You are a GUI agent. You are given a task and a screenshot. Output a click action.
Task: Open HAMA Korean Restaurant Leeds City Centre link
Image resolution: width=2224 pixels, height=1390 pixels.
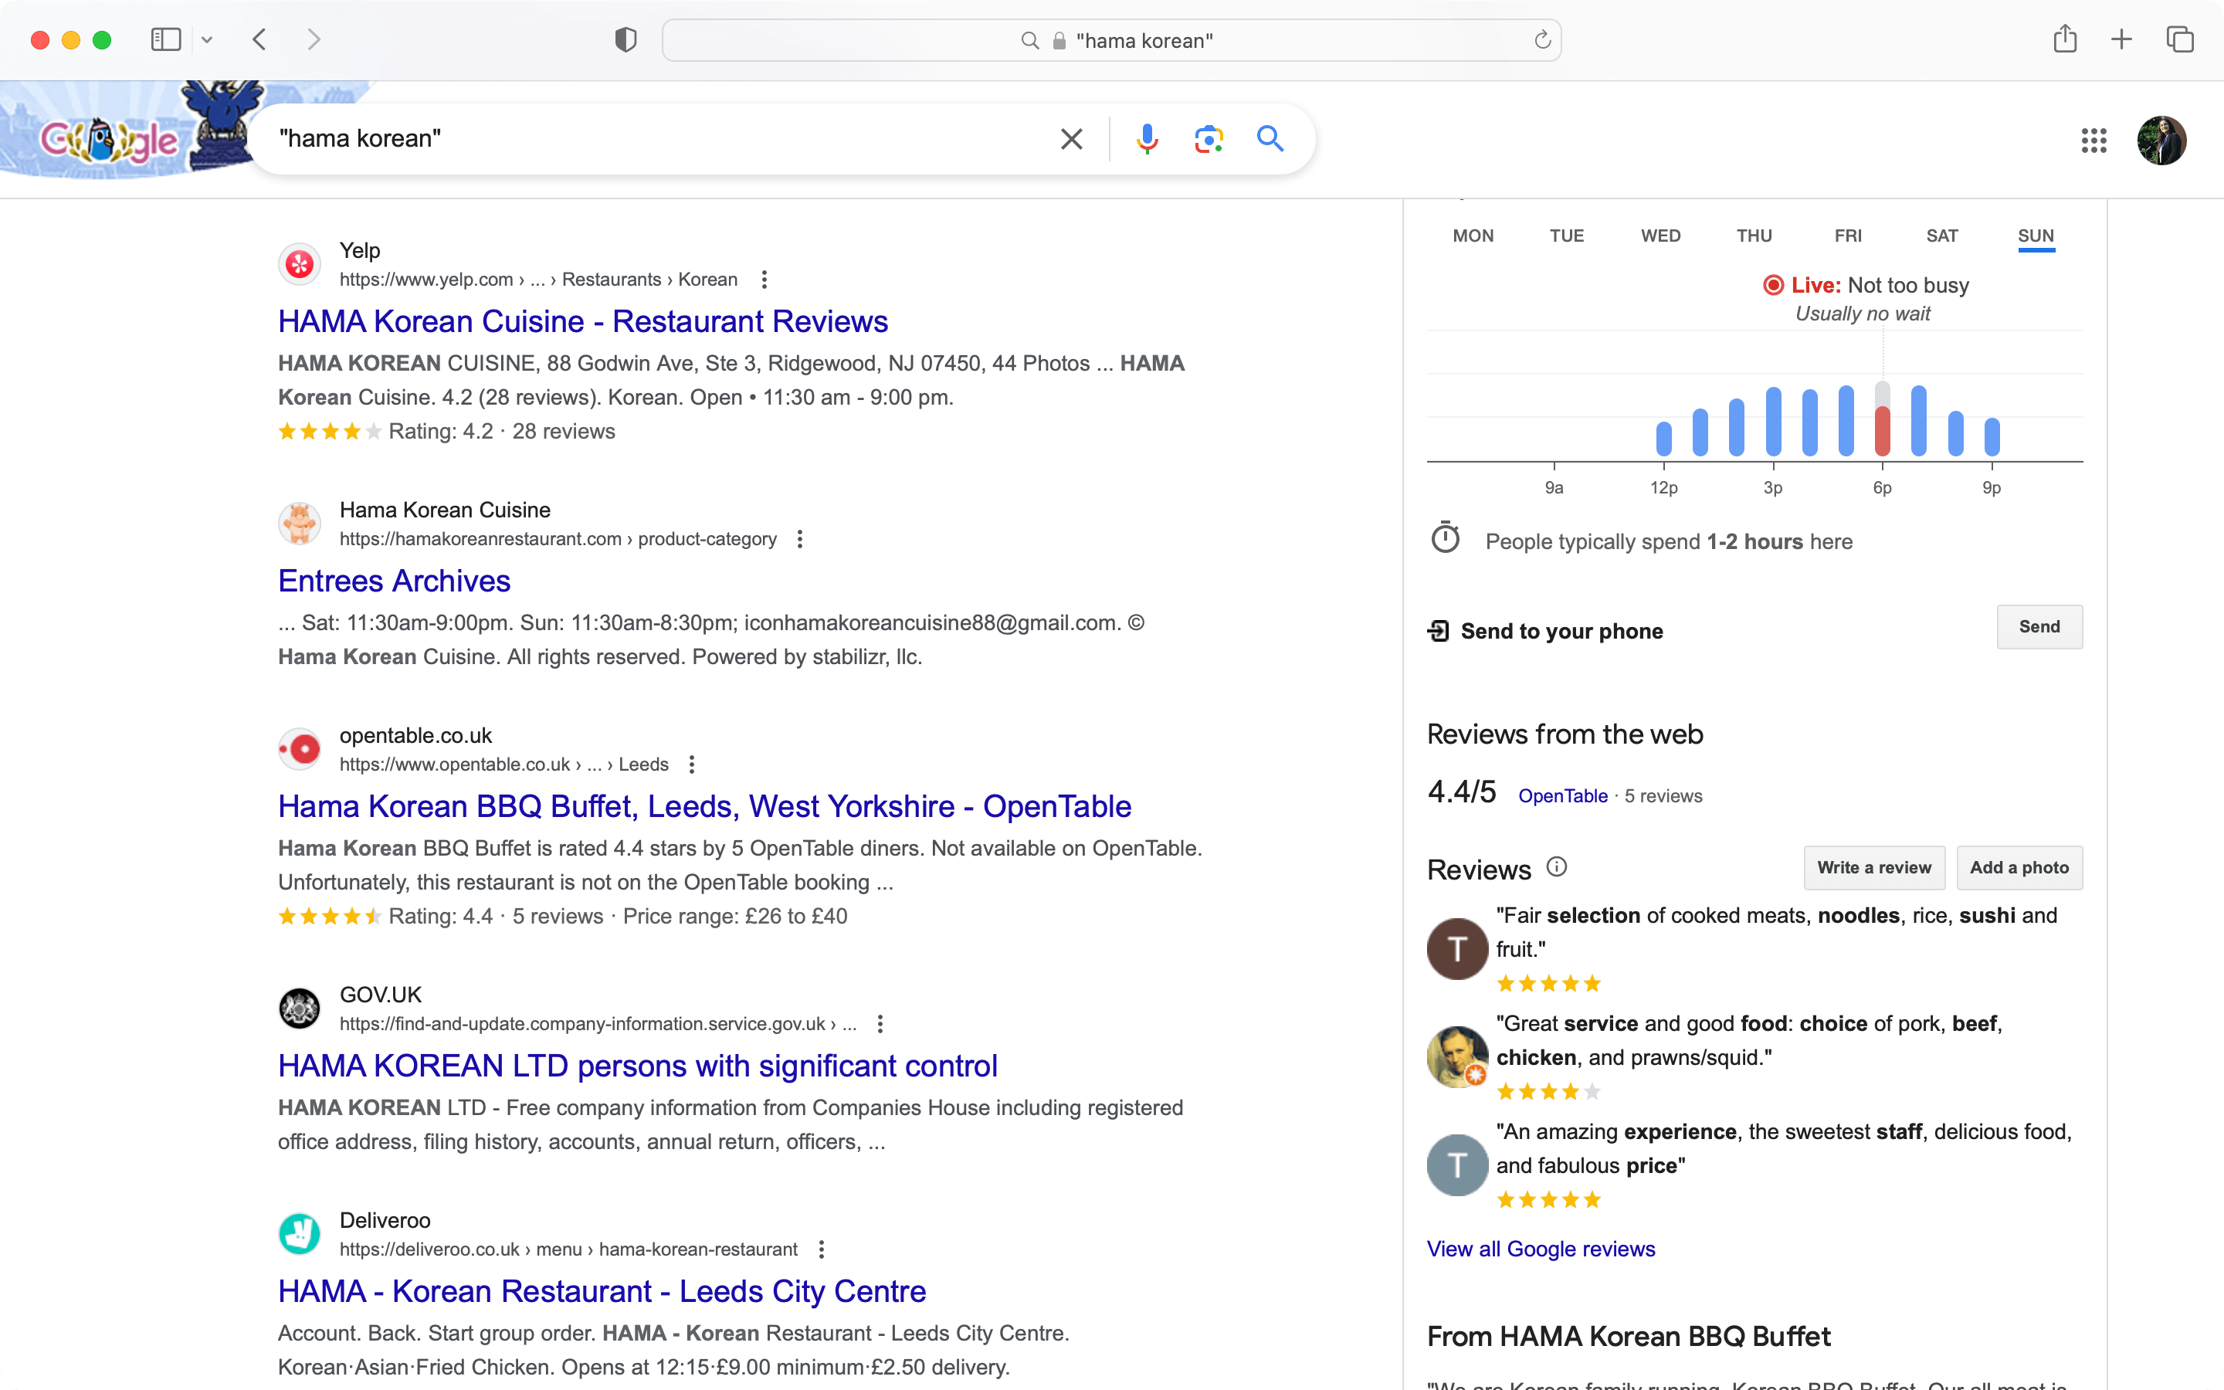click(x=602, y=1290)
